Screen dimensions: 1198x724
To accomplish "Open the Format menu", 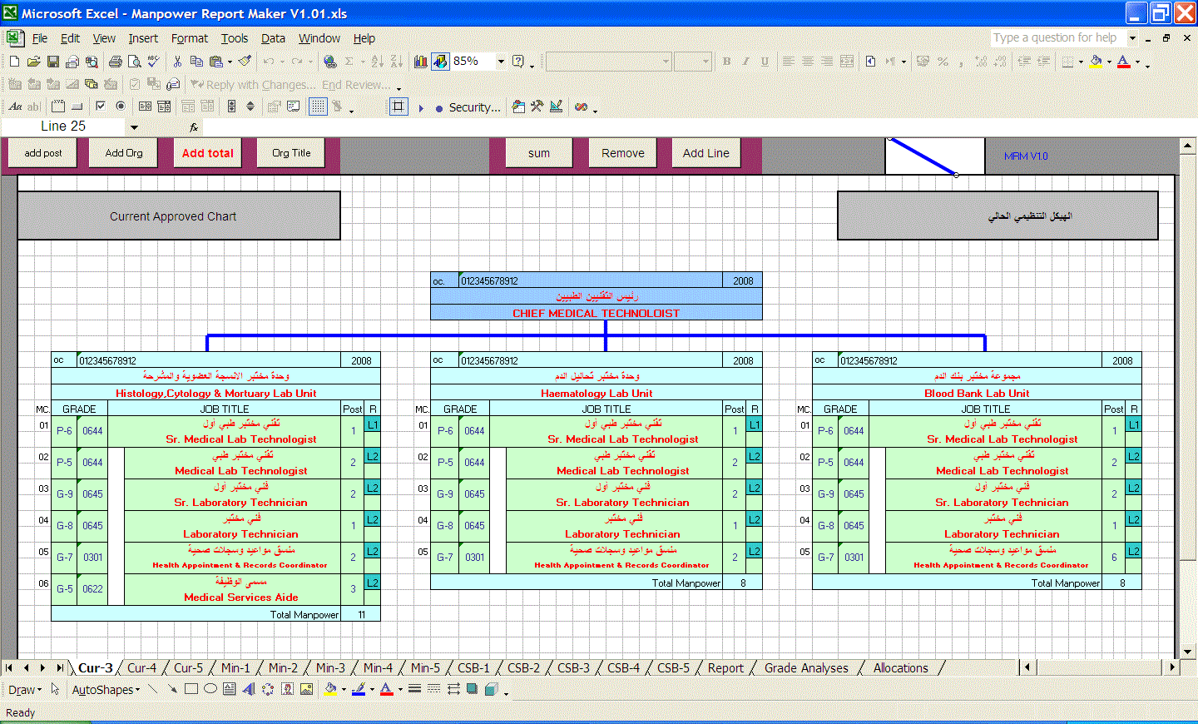I will [x=190, y=38].
